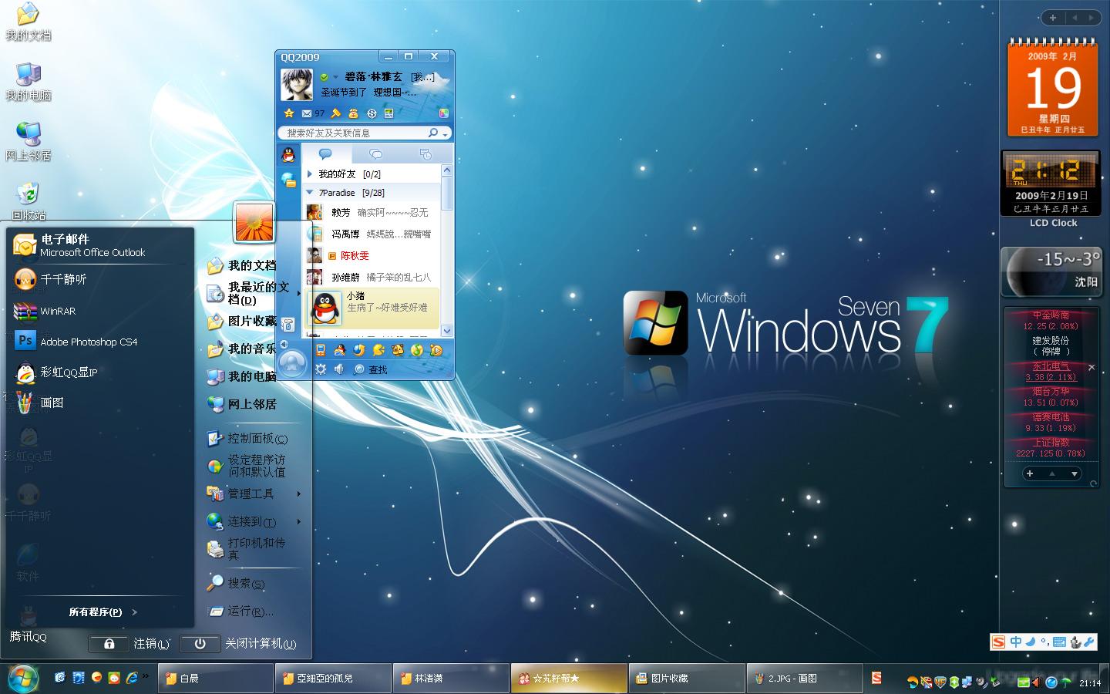Image resolution: width=1110 pixels, height=694 pixels.
Task: Open the weather gadget showing 沈阳
Action: 1053,272
